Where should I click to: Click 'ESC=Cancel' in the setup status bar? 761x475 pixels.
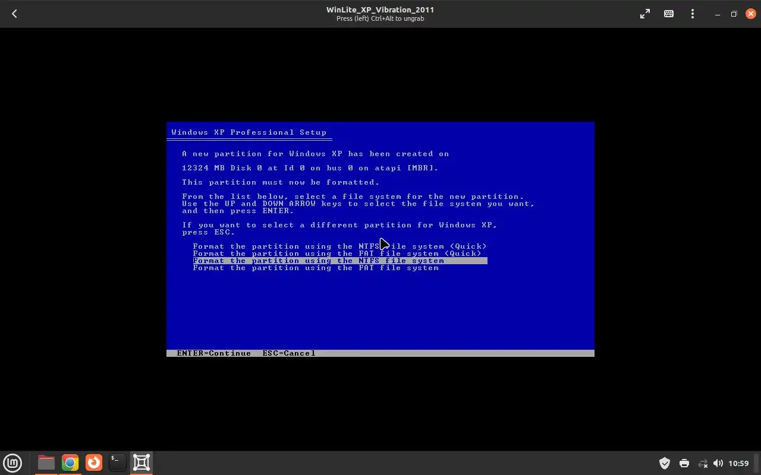[x=289, y=353]
